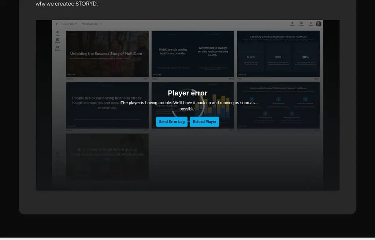Screen dimensions: 375x240
Task: Expand The Multicare Story dropdown
Action: click(92, 24)
